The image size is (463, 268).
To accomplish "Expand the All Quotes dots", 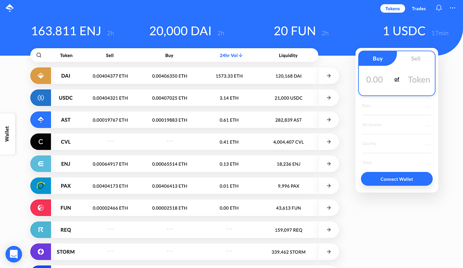I will point(429,126).
